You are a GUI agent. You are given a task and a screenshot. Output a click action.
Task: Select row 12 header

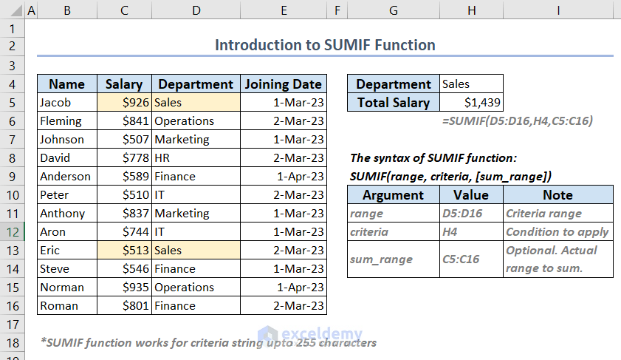pyautogui.click(x=12, y=231)
